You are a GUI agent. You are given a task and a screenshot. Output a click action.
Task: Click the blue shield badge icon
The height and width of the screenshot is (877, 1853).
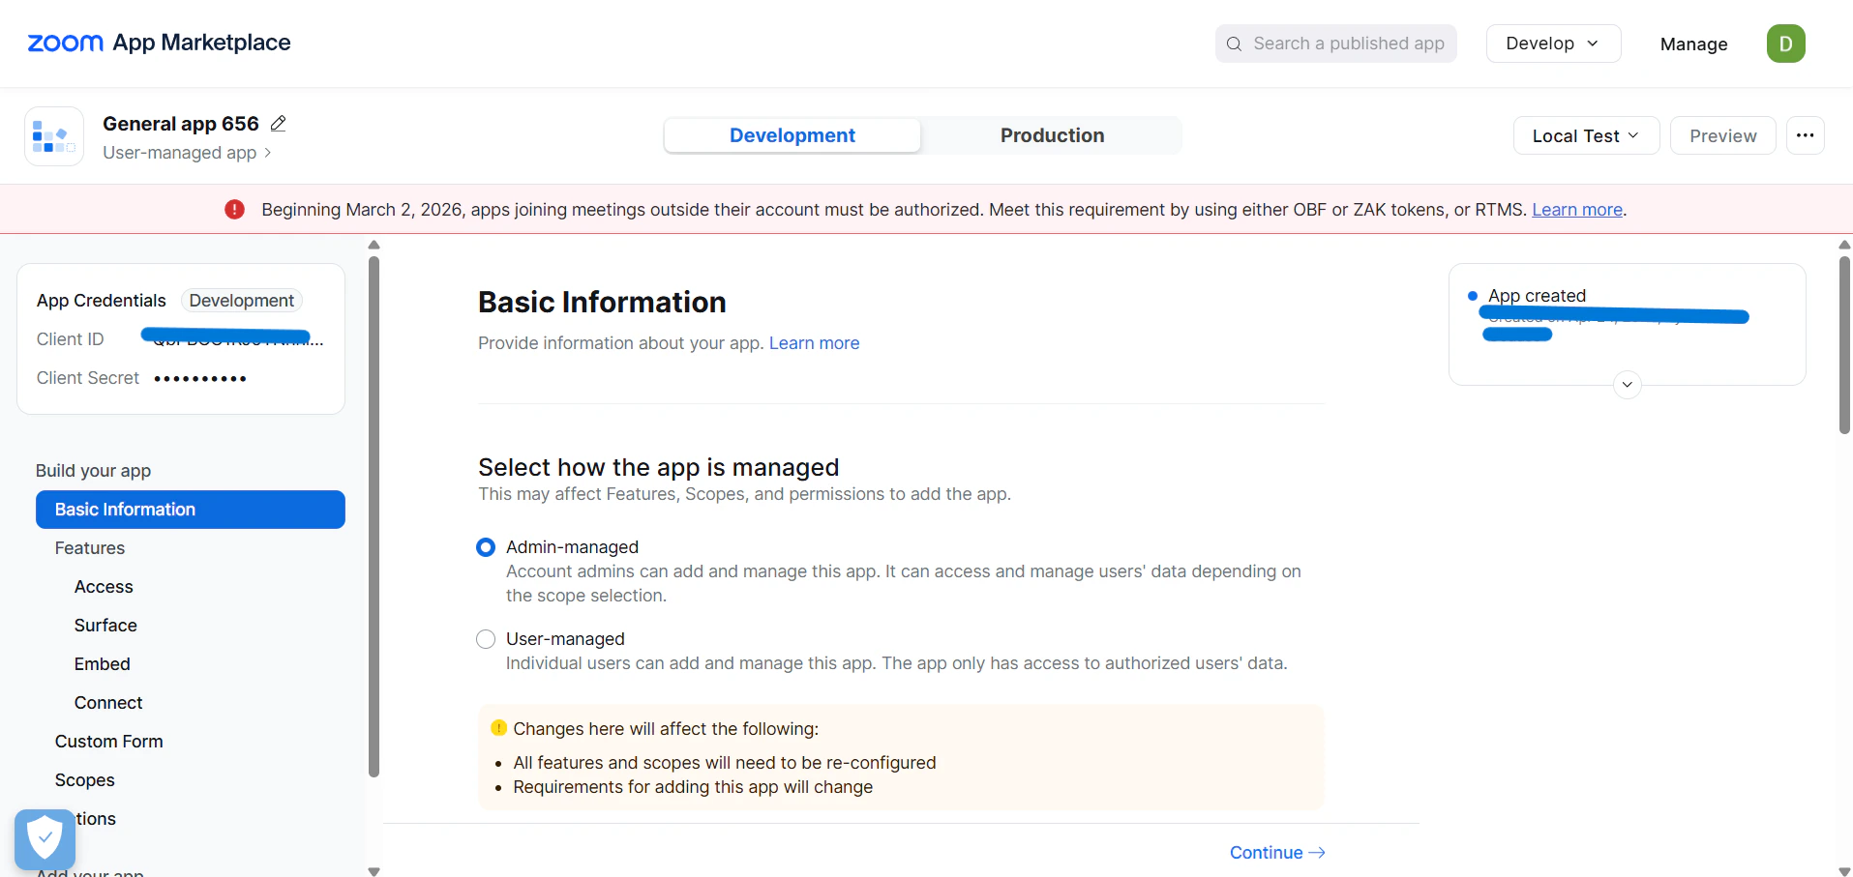pos(45,838)
